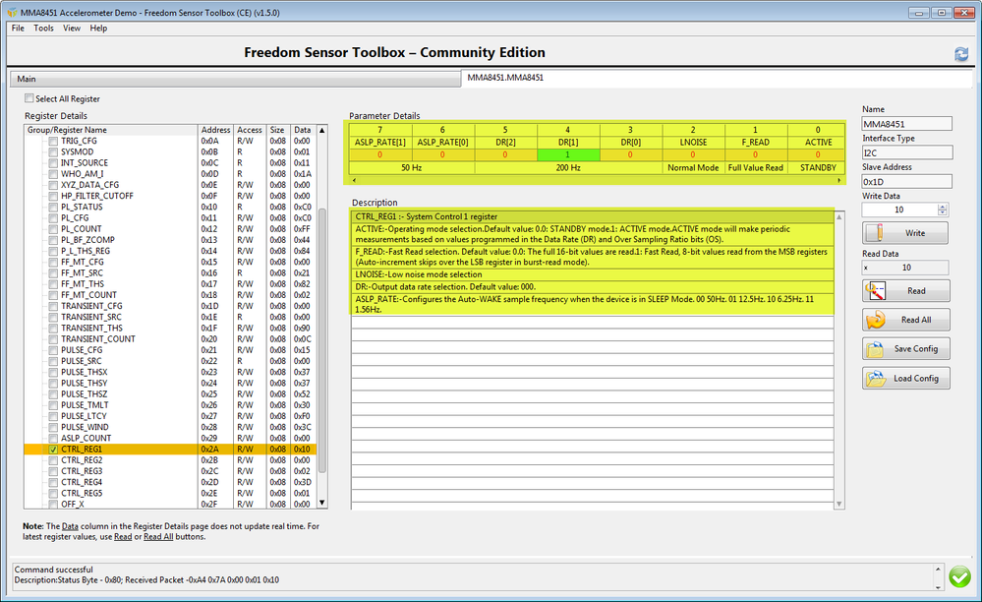Click the 'STANDBY' mode cell

pyautogui.click(x=817, y=168)
